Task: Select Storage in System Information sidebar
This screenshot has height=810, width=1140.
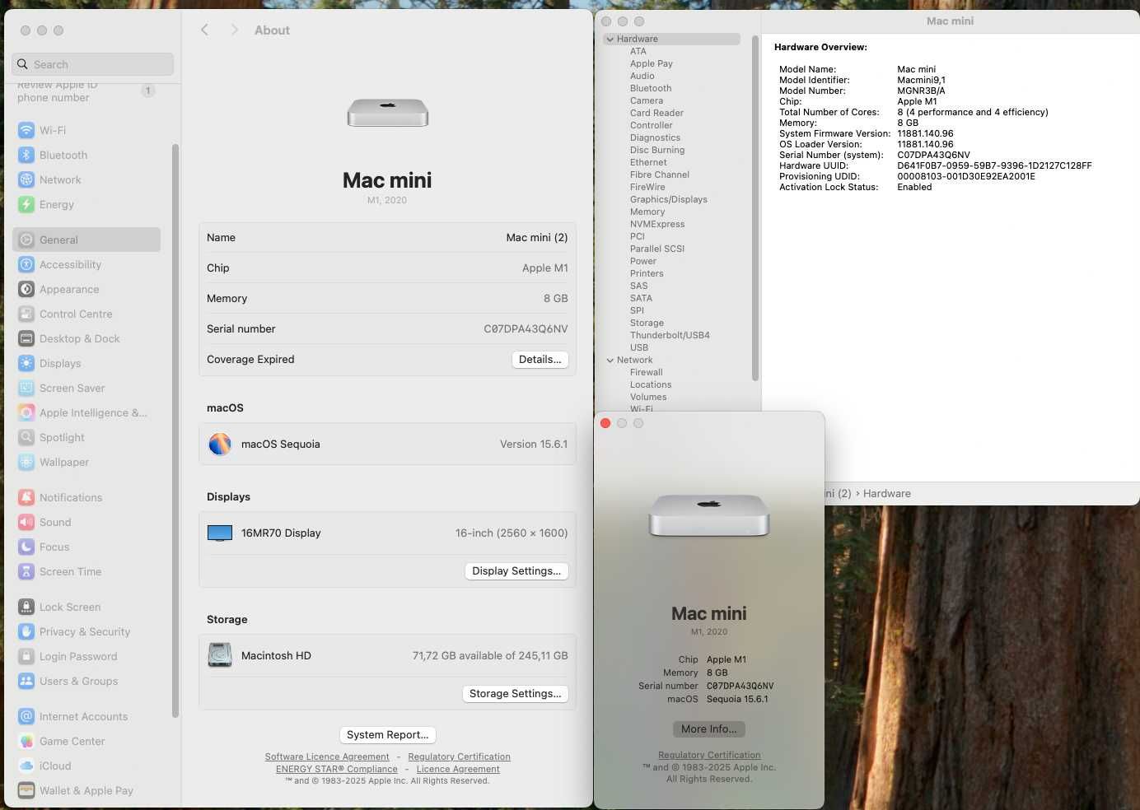Action: pos(647,323)
